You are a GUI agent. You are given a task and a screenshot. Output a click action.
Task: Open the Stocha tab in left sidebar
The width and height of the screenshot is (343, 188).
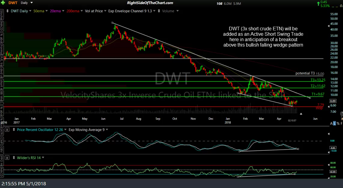[2, 14]
